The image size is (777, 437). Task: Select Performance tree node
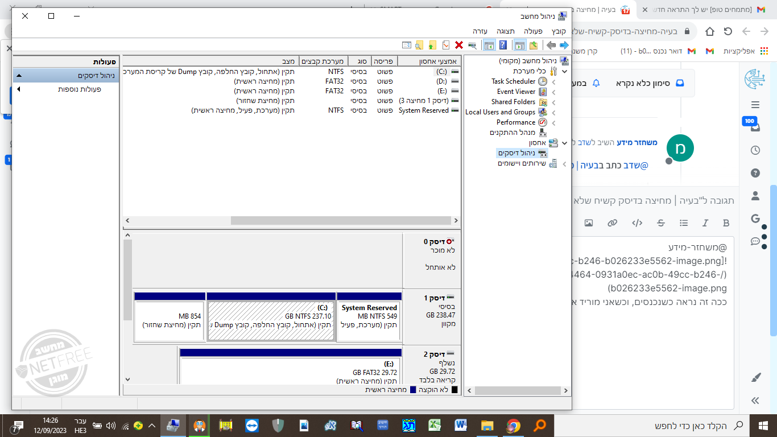[516, 122]
